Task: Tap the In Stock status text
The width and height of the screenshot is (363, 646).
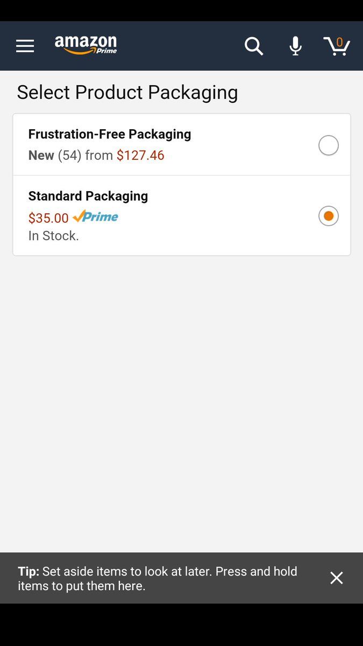Action: [54, 236]
